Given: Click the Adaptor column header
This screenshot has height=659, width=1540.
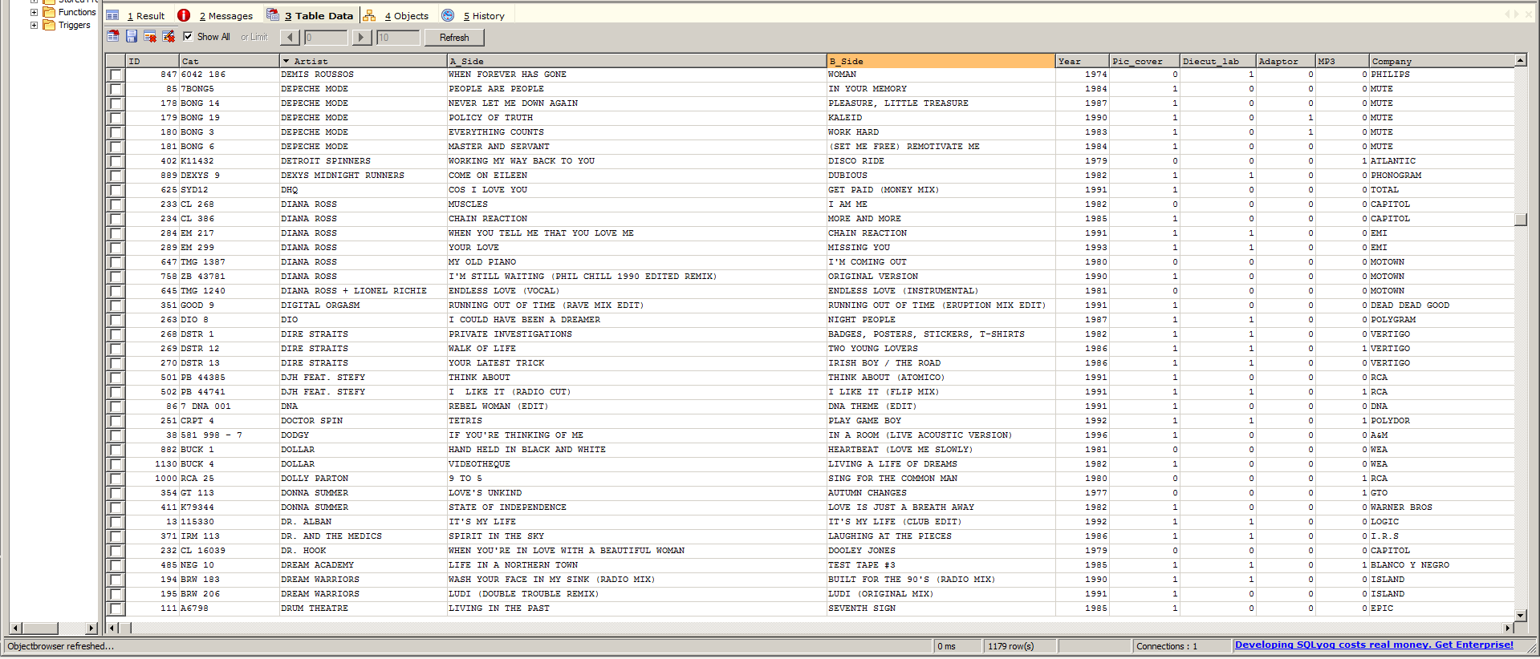Looking at the screenshot, I should coord(1286,61).
